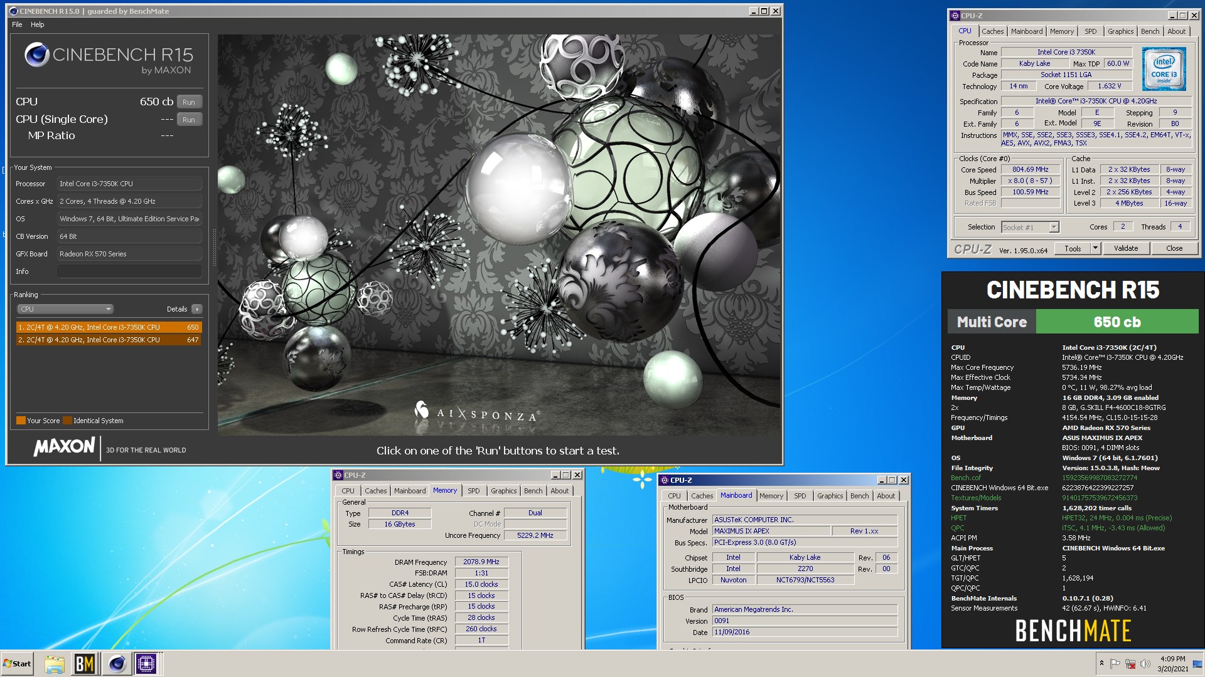This screenshot has height=677, width=1205.
Task: Click the green 650 cb score bar in BenchMate
Action: pyautogui.click(x=1117, y=322)
